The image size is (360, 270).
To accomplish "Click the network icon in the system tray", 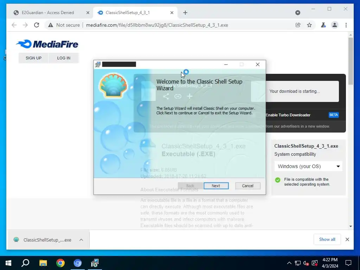I will pyautogui.click(x=298, y=263).
